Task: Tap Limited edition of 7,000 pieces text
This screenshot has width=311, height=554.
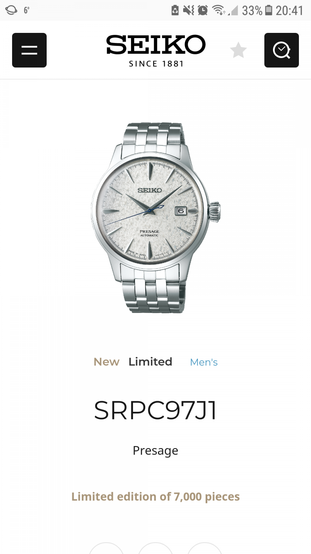Action: 155,497
